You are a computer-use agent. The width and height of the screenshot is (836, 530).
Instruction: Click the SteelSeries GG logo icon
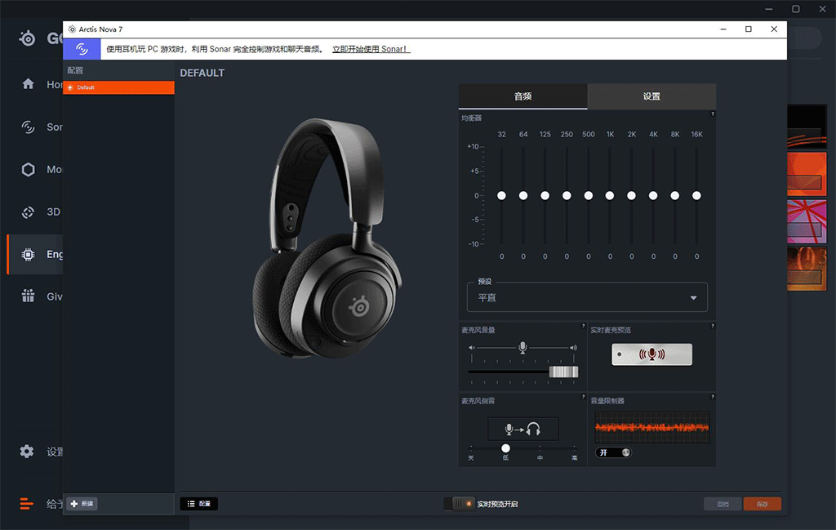tap(27, 38)
